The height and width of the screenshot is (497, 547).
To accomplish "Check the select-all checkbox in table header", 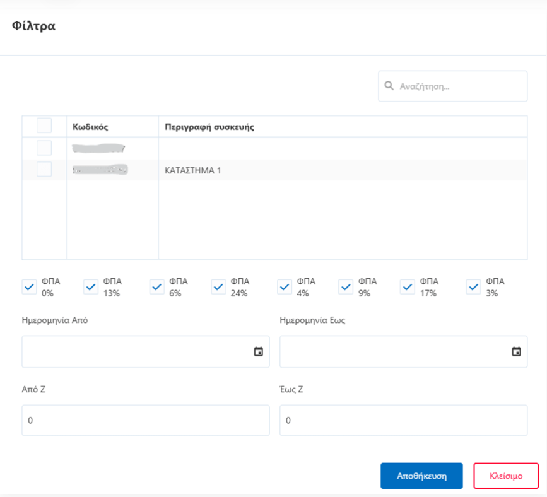I will pos(44,125).
